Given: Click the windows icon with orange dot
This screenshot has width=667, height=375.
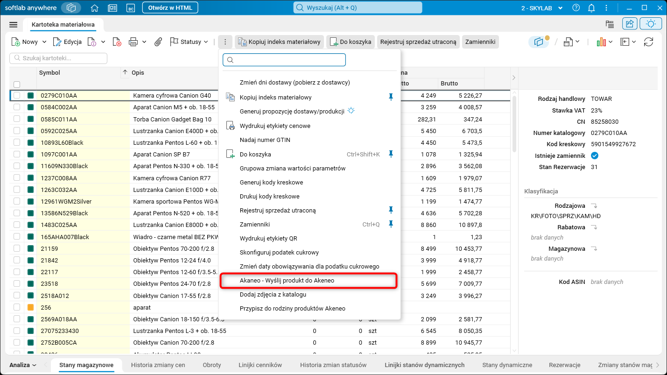Looking at the screenshot, I should [539, 42].
